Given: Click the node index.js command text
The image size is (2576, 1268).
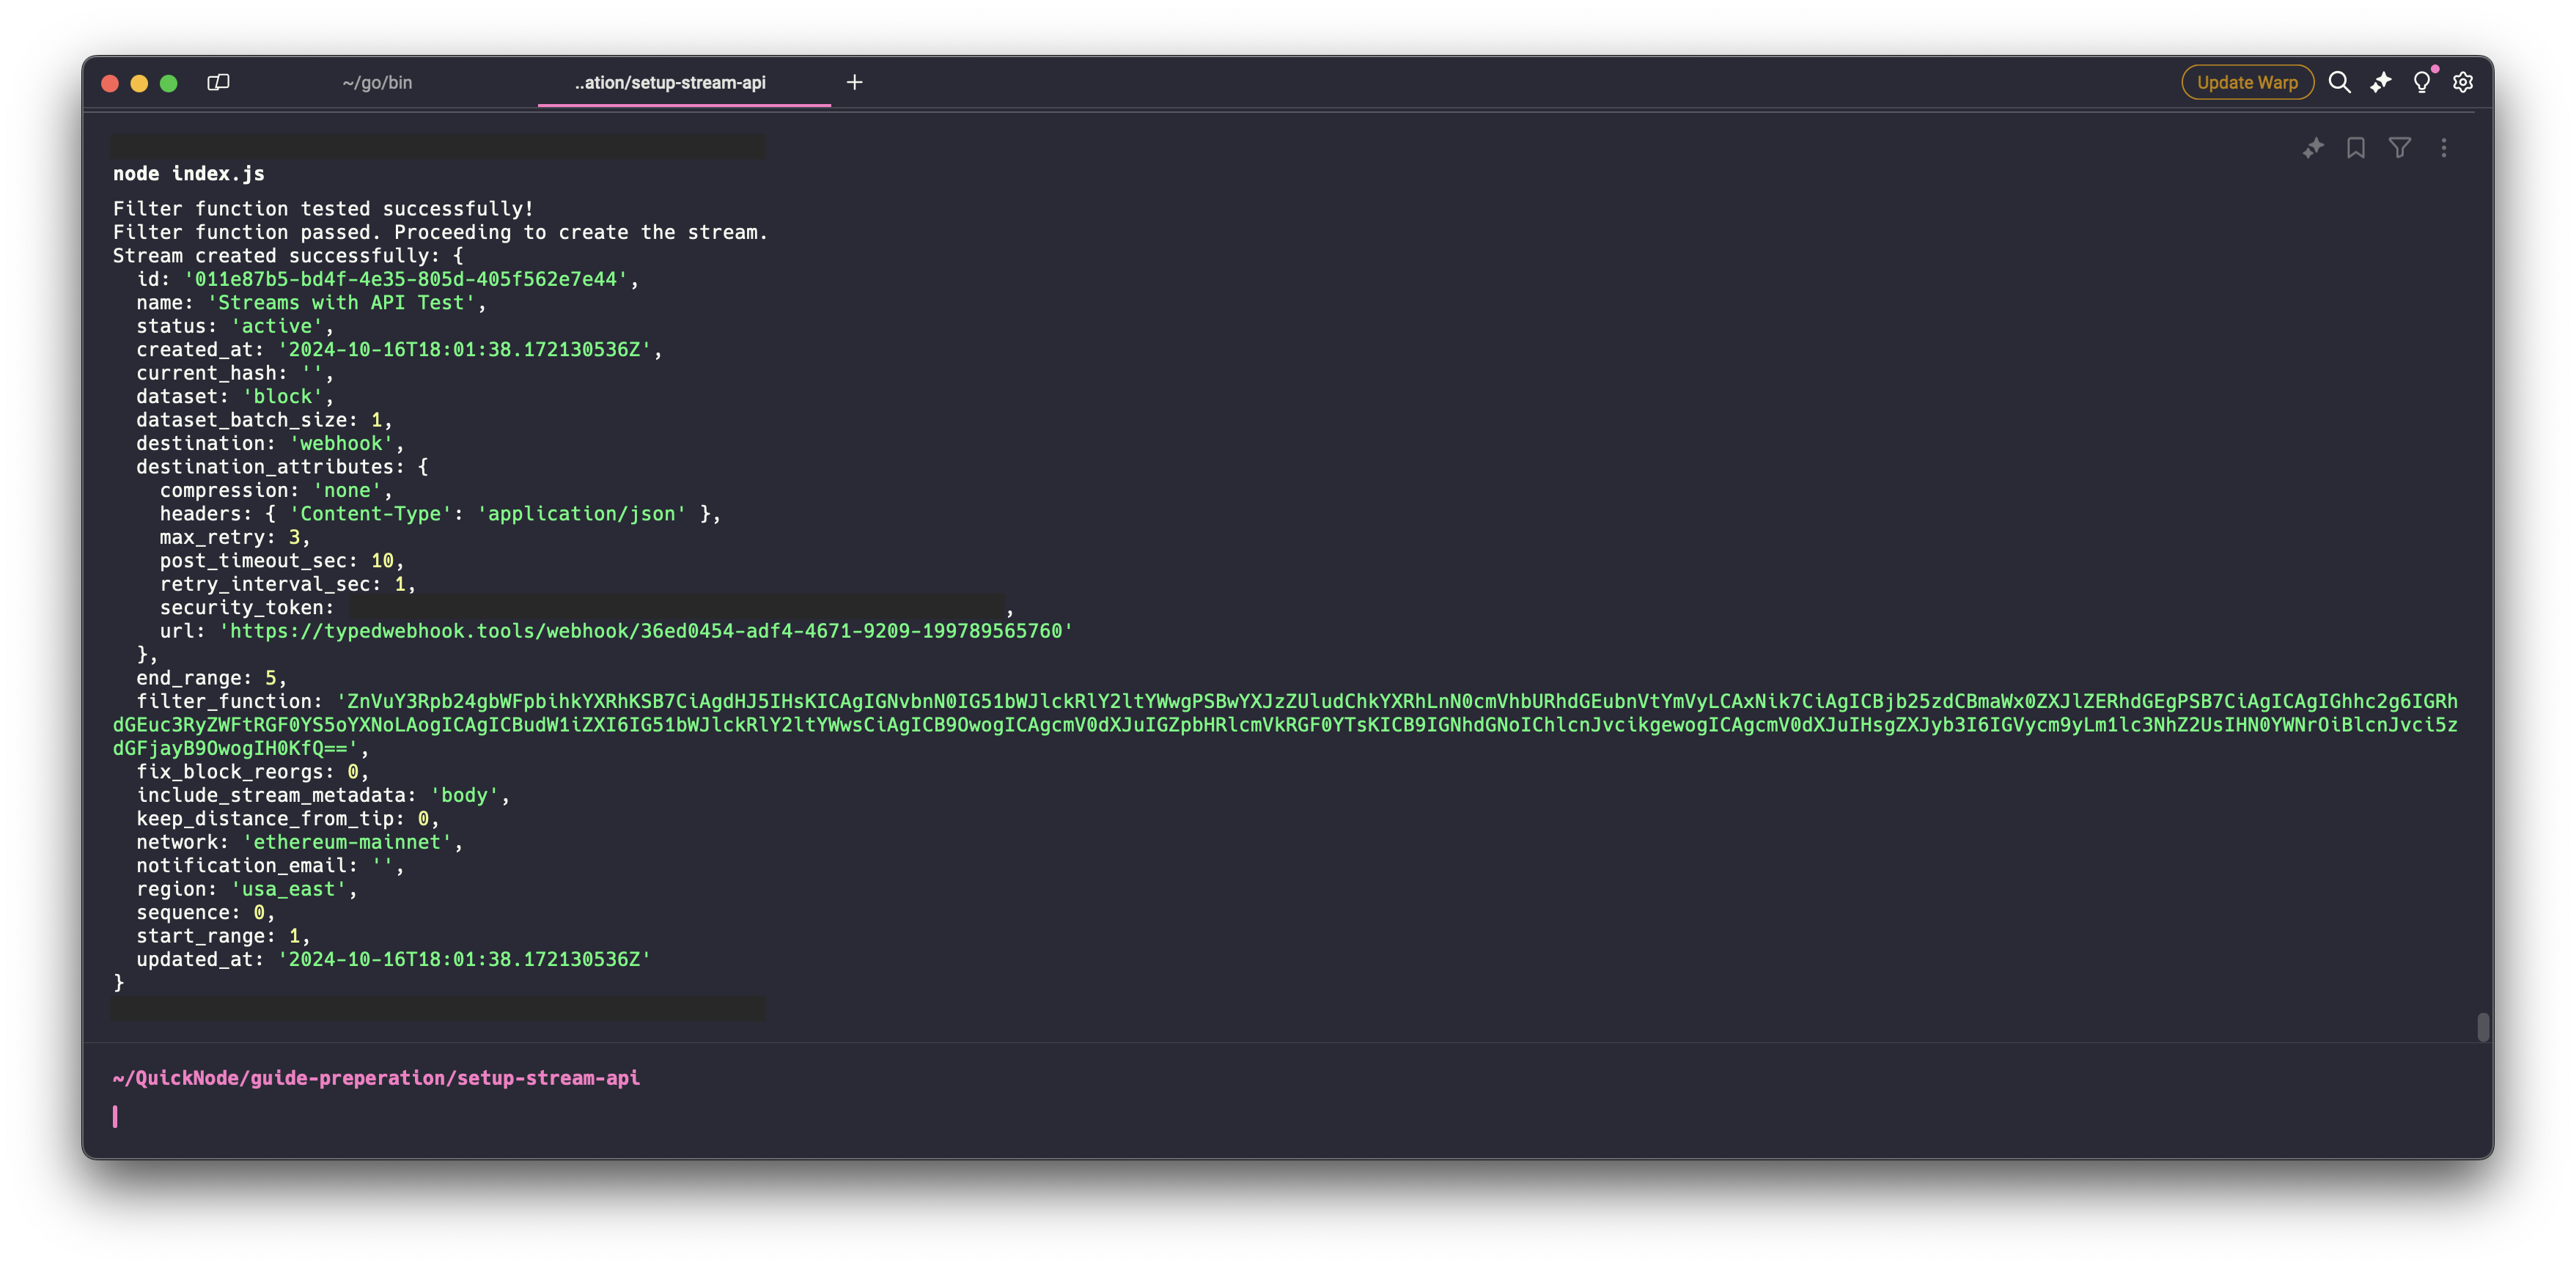Looking at the screenshot, I should point(189,173).
